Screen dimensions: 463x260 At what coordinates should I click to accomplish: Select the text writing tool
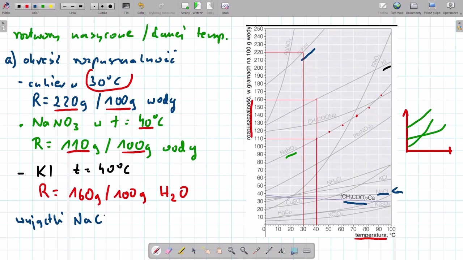[x=281, y=251]
